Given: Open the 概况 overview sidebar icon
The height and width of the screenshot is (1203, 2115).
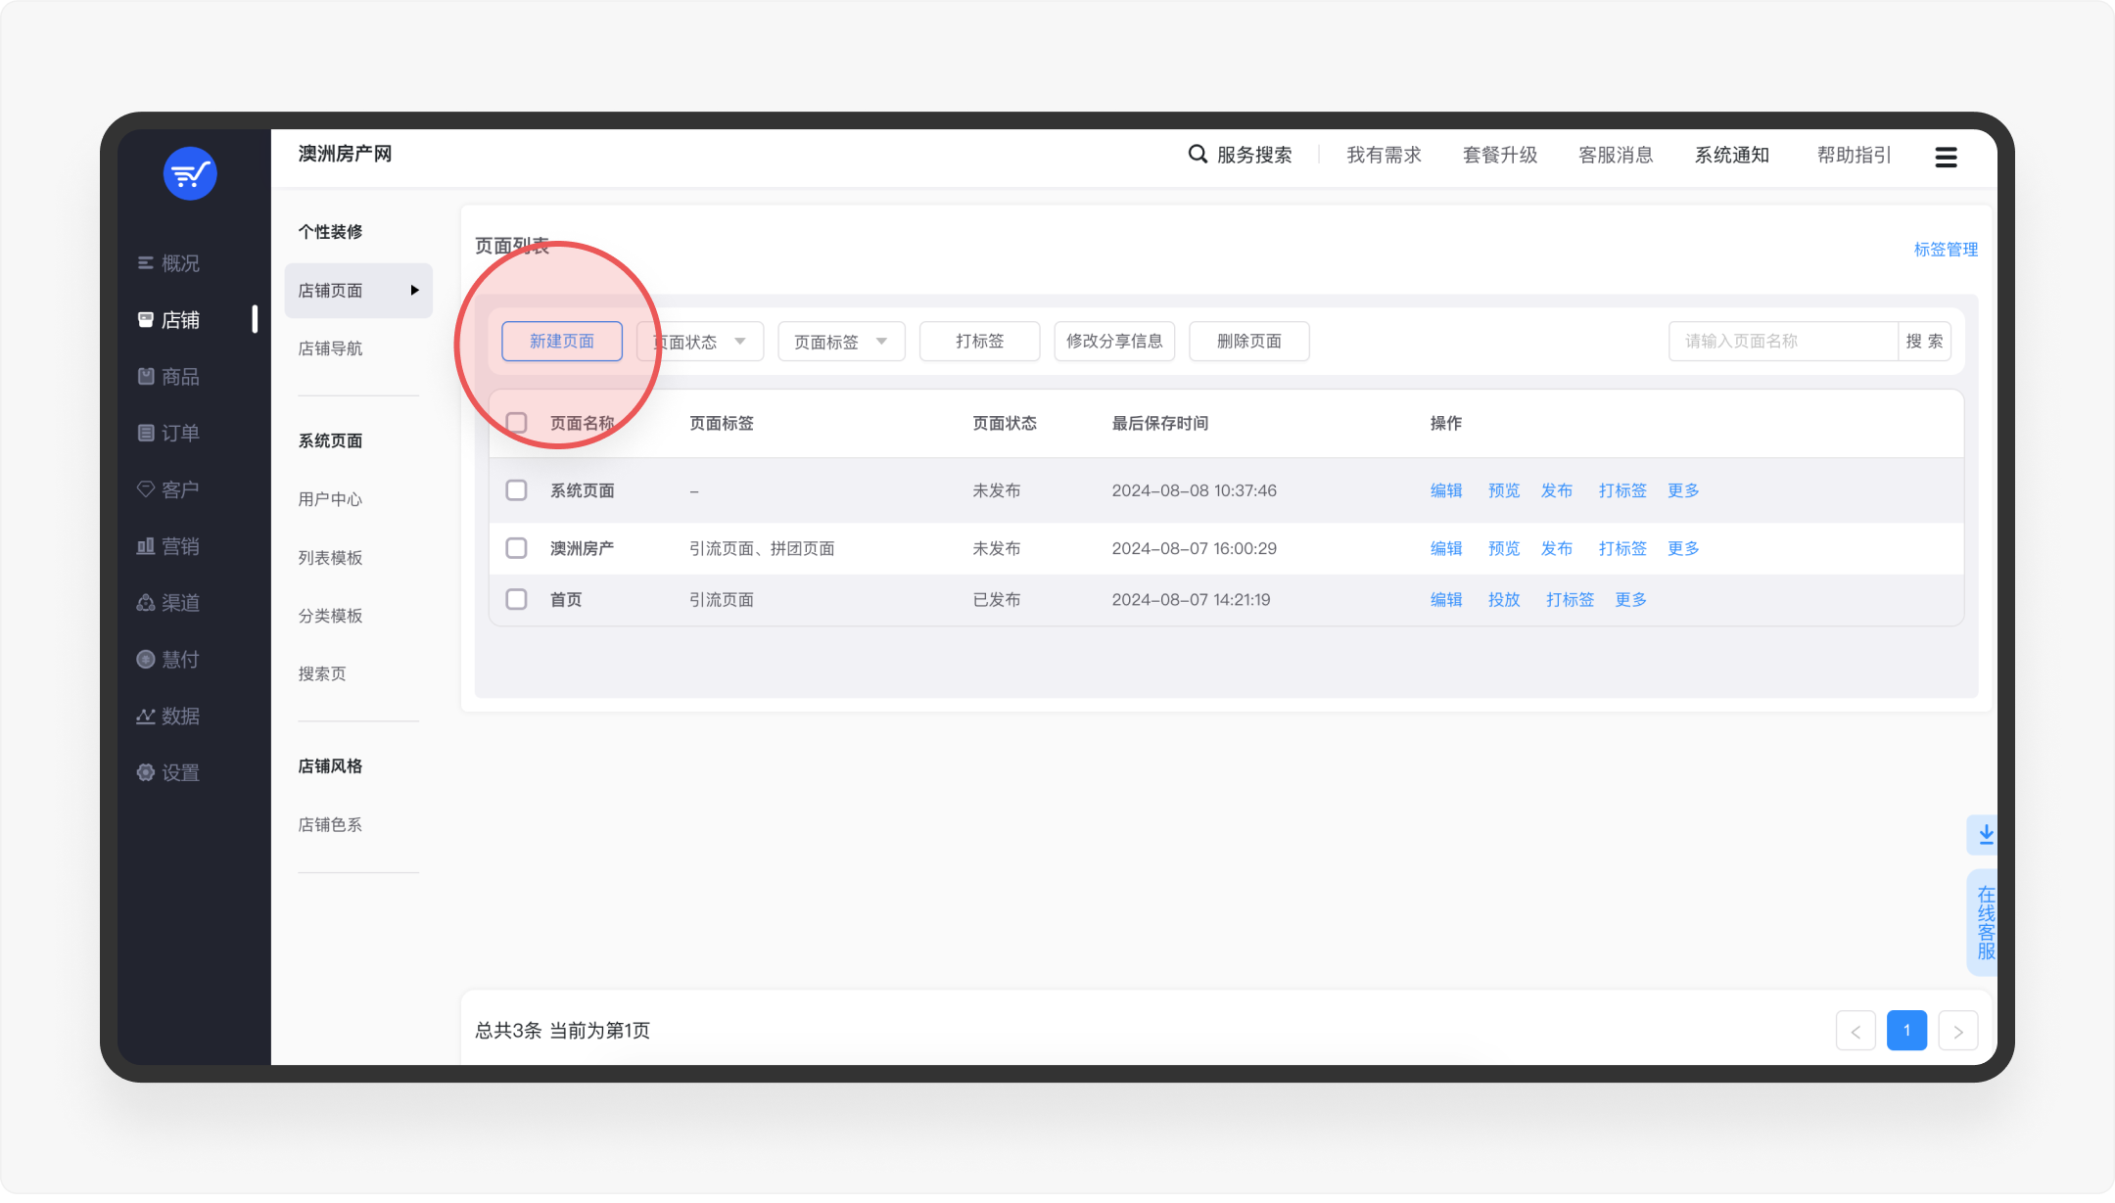Looking at the screenshot, I should pos(146,263).
